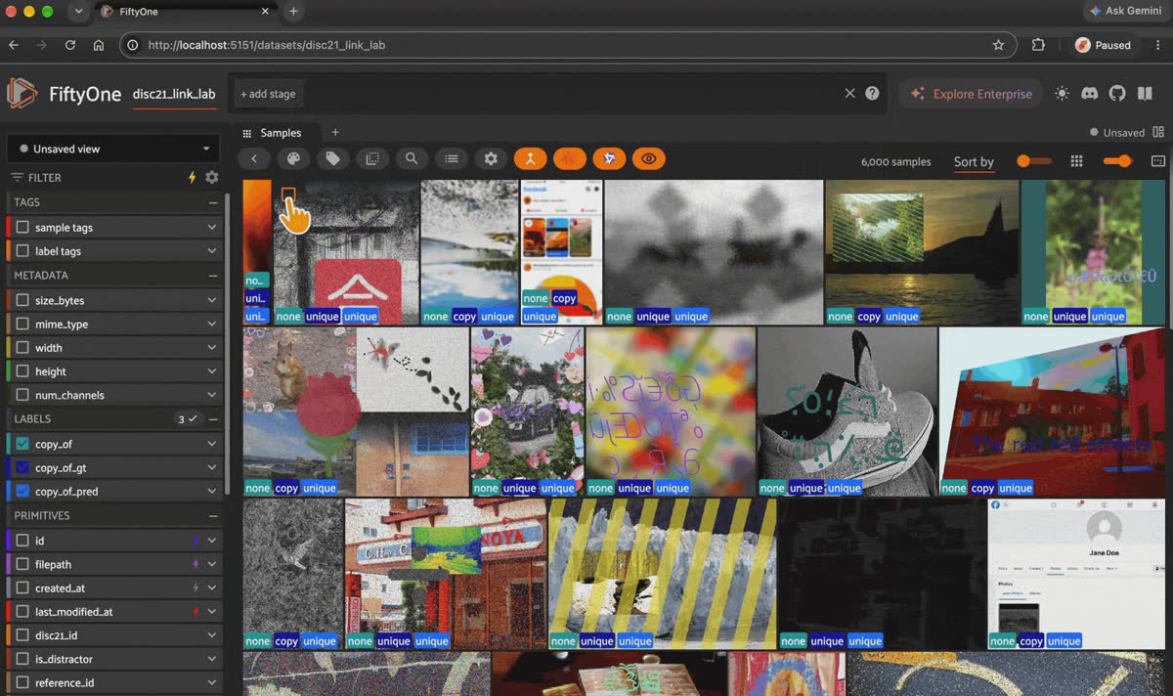
Task: Open the Unsaved view dropdown
Action: click(114, 149)
